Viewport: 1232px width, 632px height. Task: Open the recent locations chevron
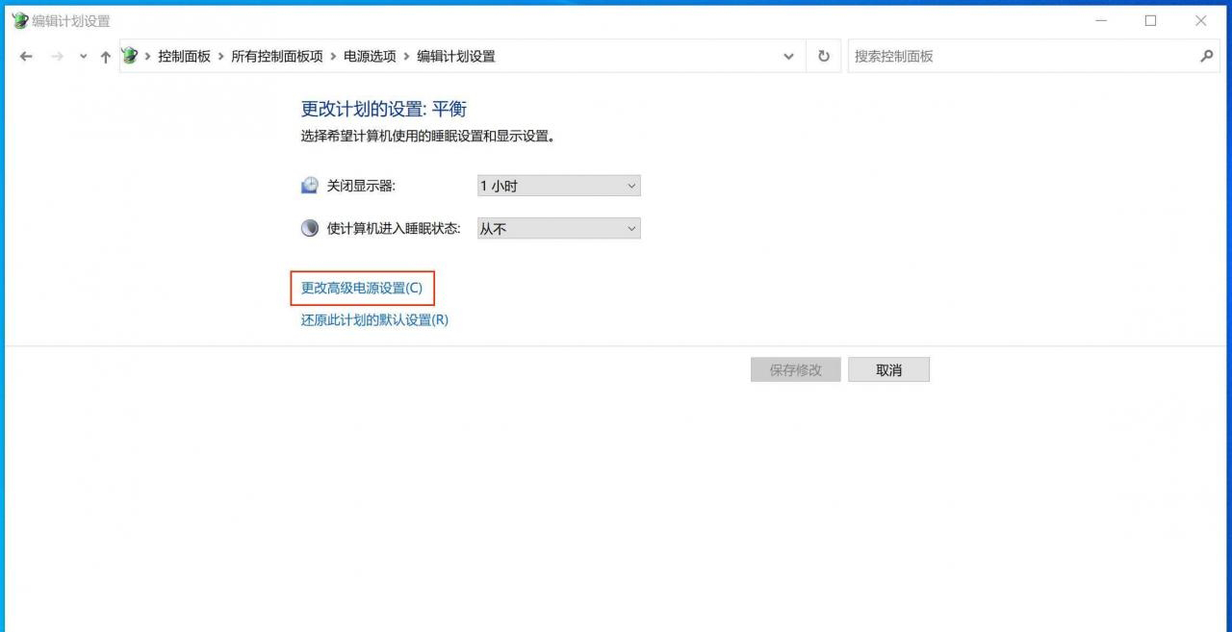click(83, 57)
